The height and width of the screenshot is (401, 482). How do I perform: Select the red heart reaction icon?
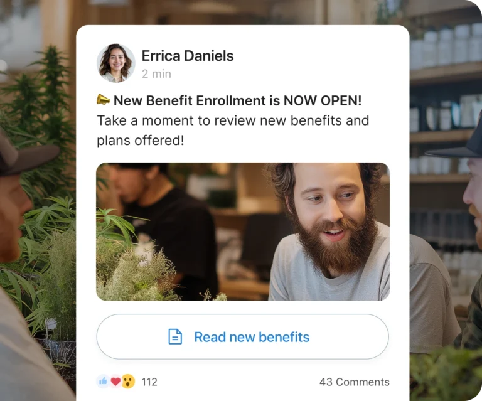[x=115, y=382]
